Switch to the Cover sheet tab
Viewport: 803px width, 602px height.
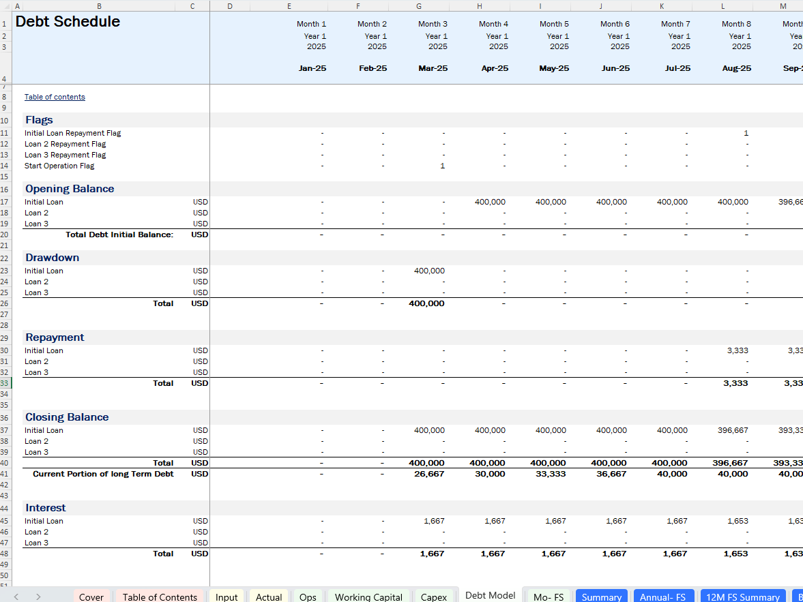tap(91, 597)
